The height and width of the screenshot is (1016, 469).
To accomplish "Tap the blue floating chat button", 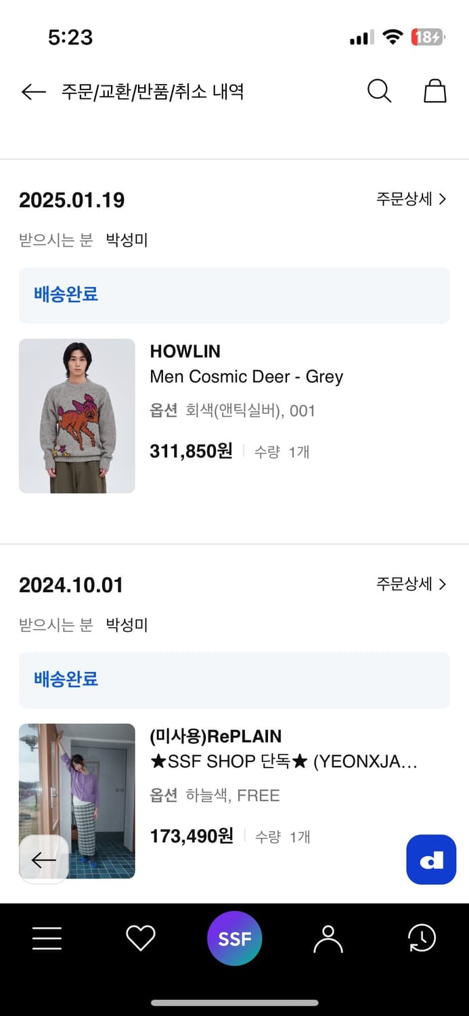I will point(431,860).
